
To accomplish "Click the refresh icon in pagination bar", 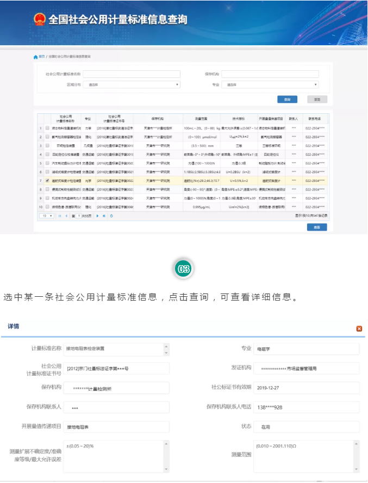I will tap(111, 216).
